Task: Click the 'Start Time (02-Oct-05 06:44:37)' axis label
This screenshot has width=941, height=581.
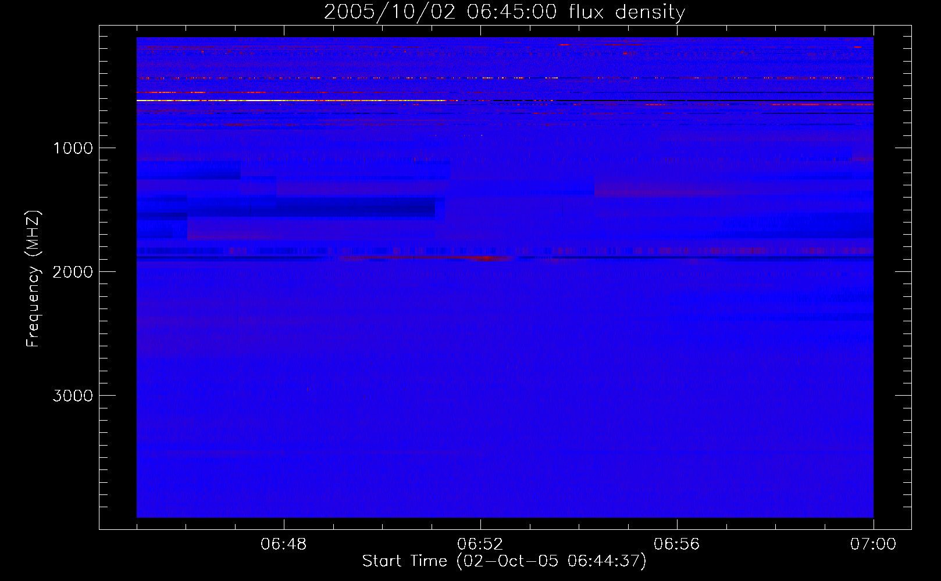Action: 504,561
